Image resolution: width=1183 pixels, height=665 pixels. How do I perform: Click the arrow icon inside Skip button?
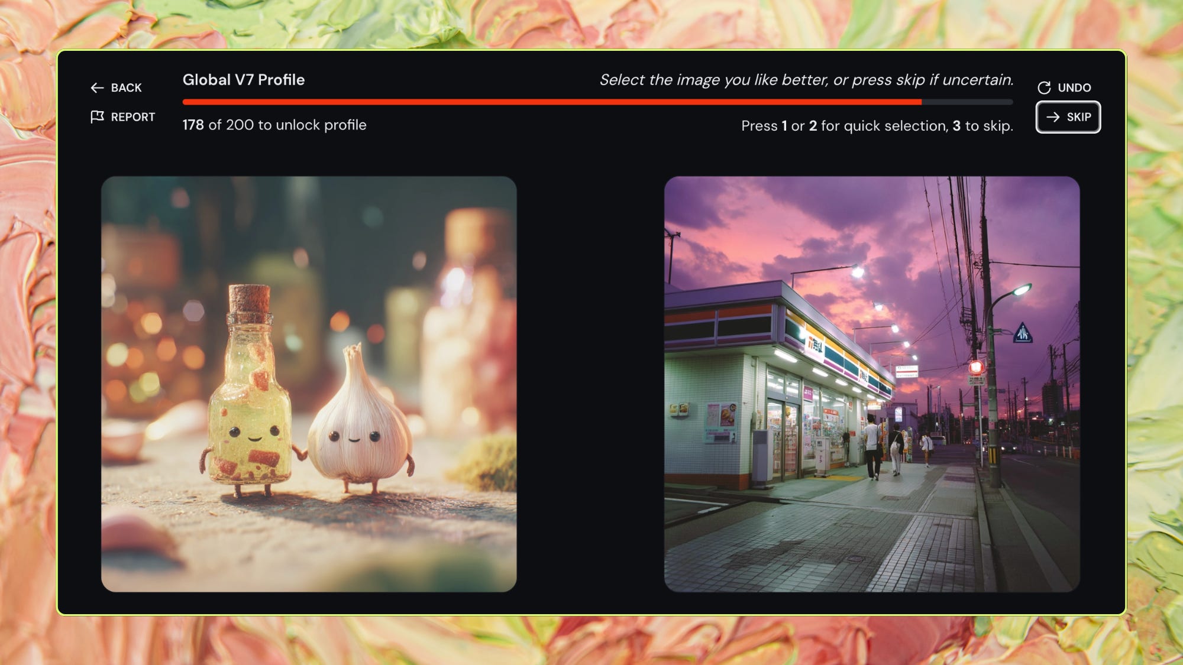coord(1052,117)
